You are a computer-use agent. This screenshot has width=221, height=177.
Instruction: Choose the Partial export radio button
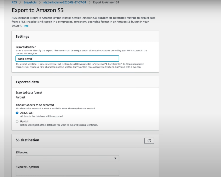click(17, 121)
